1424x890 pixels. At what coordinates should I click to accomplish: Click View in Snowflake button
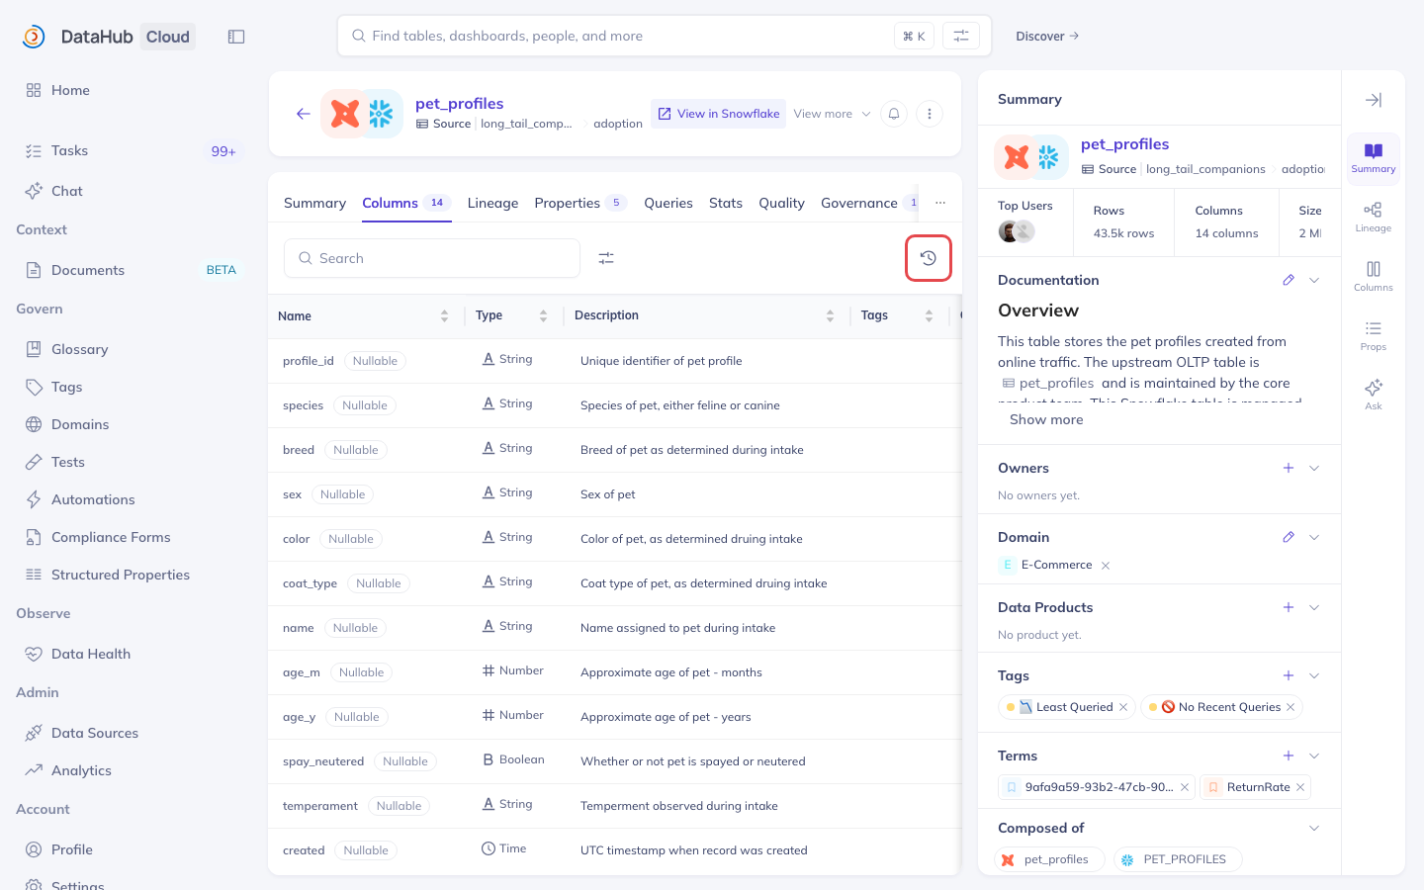tap(719, 114)
